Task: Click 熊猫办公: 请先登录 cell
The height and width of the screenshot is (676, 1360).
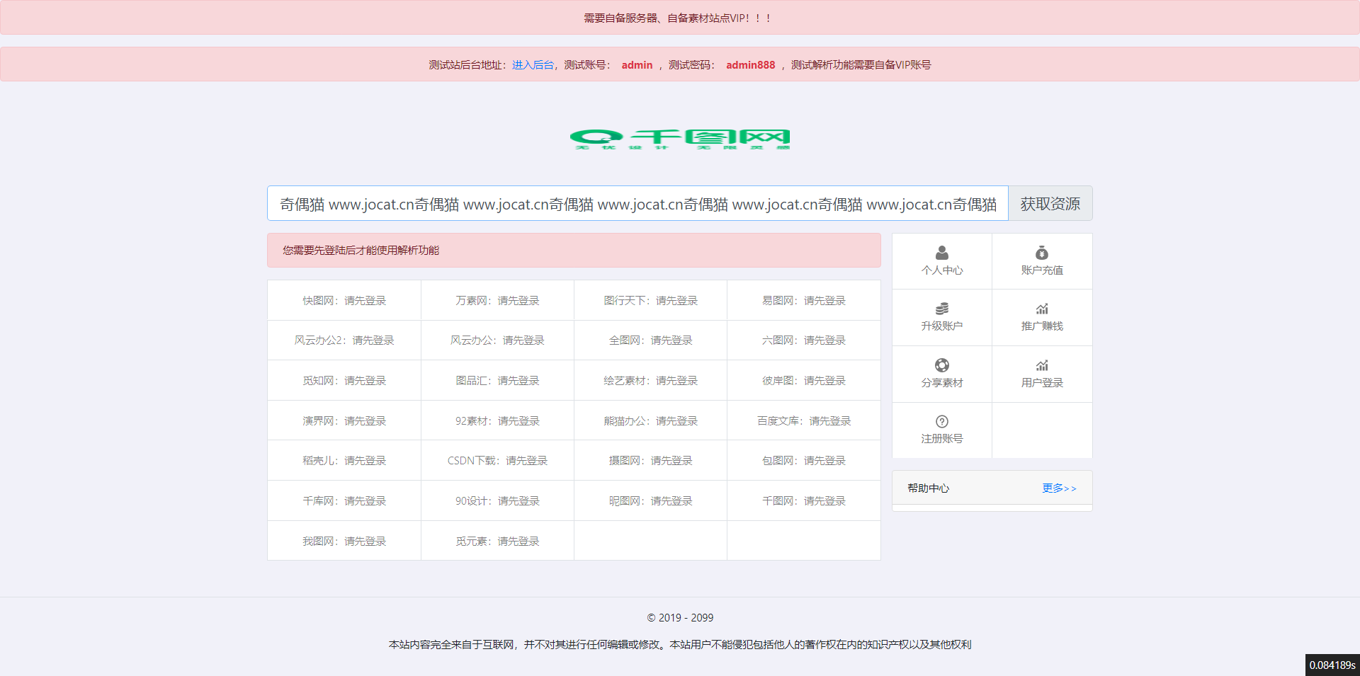Action: (x=650, y=421)
